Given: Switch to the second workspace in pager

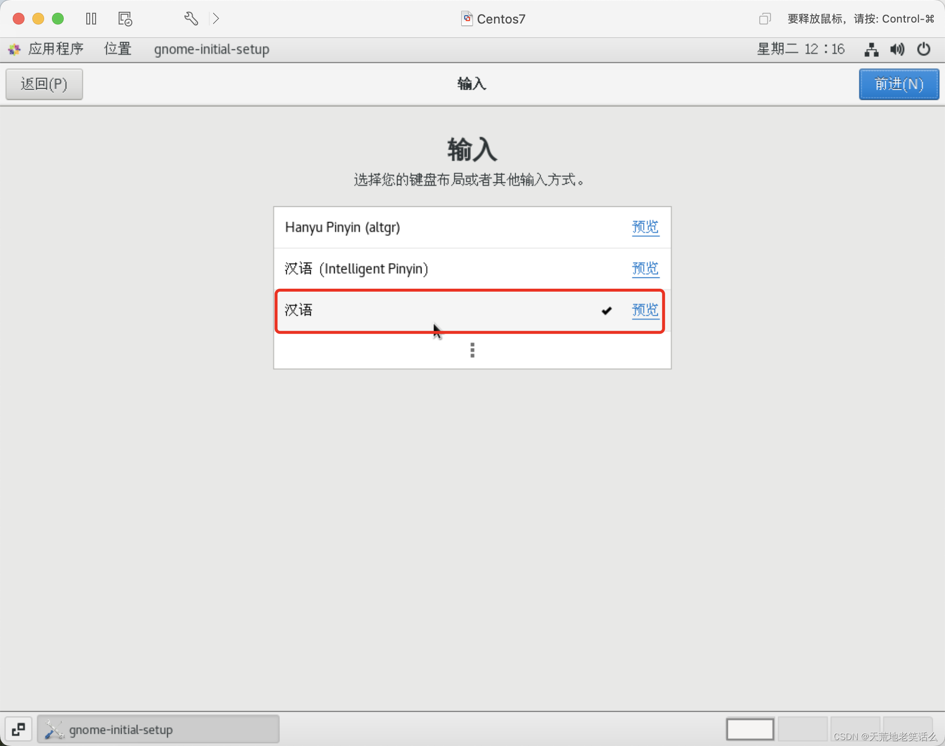Looking at the screenshot, I should 802,729.
